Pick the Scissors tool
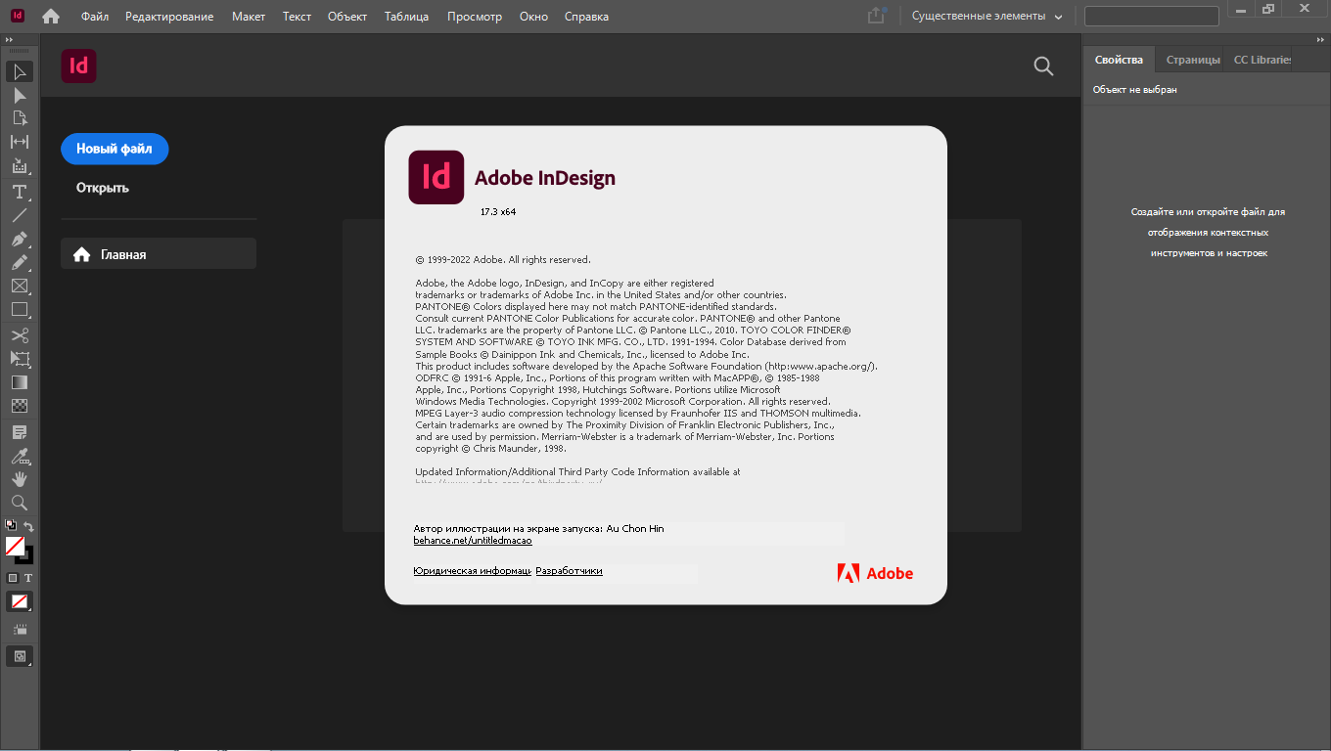 point(19,335)
